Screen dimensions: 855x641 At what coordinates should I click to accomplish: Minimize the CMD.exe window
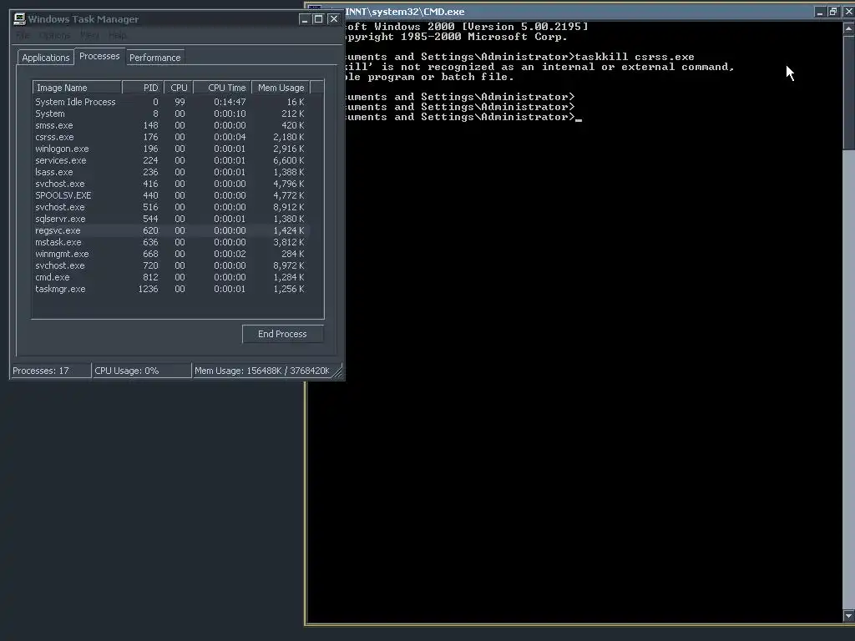click(820, 12)
